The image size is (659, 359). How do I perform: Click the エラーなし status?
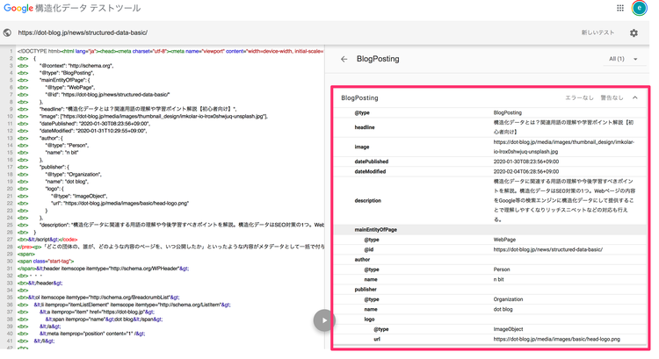pos(579,97)
